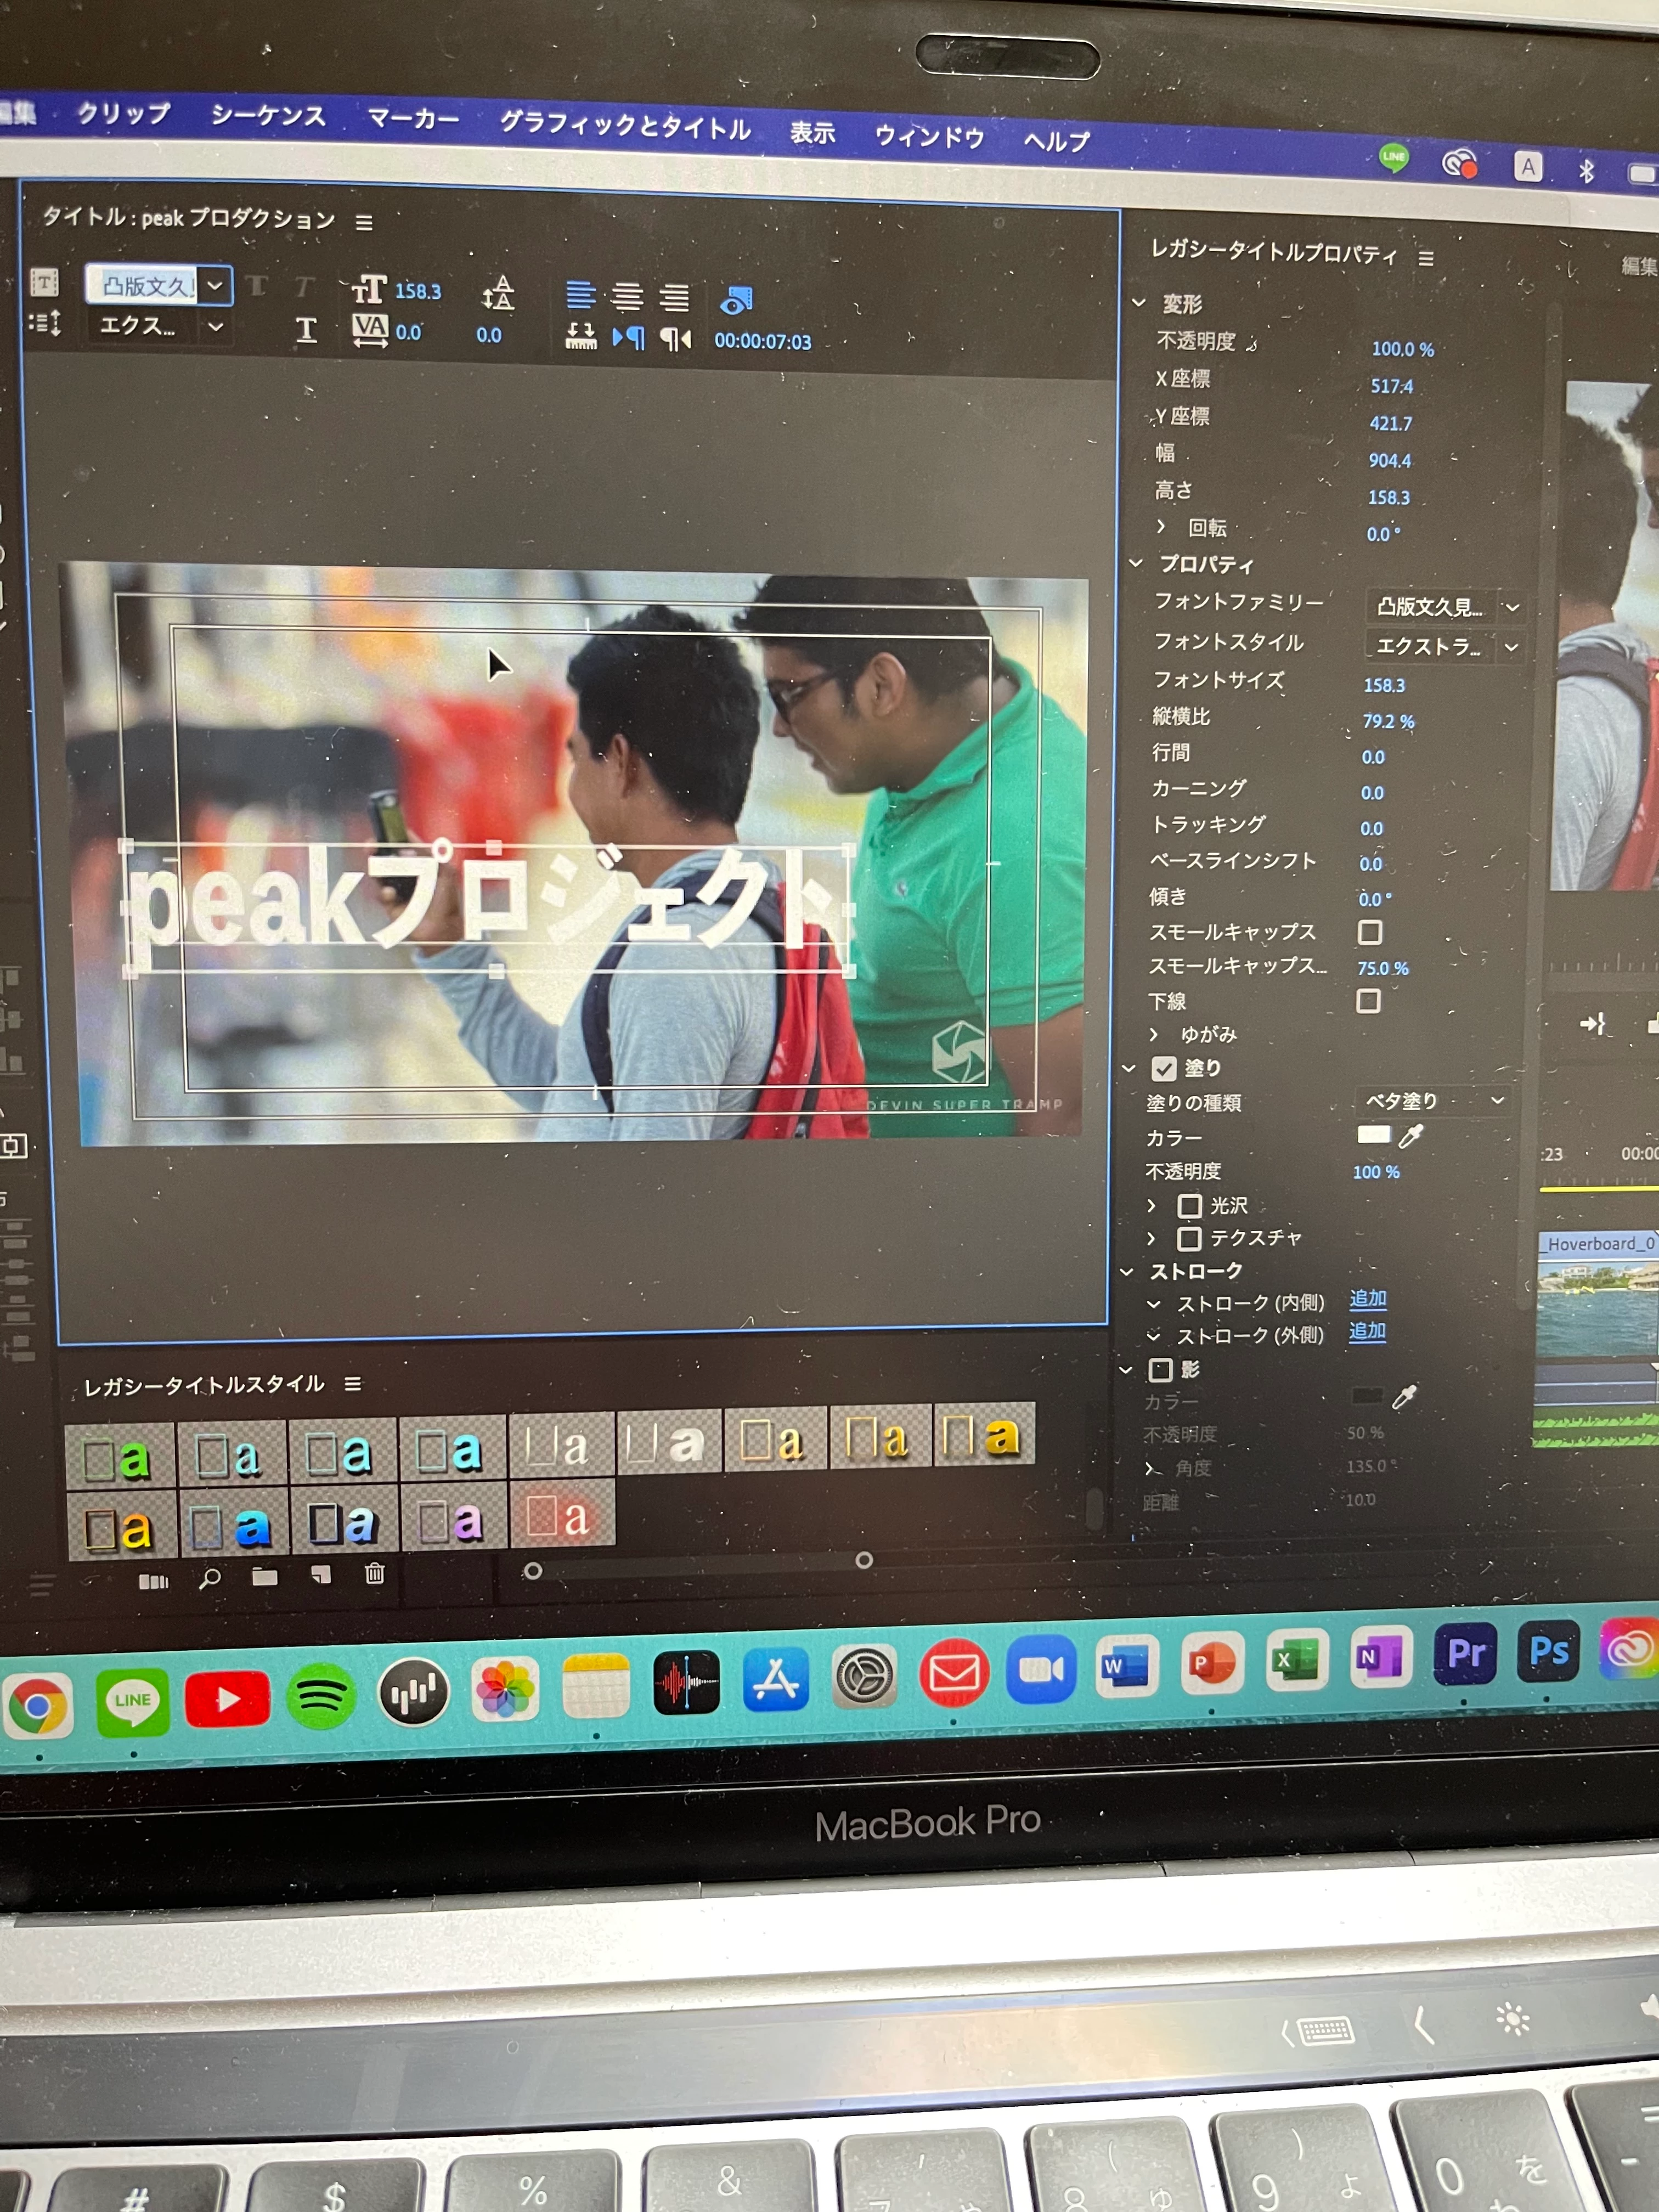
Task: Open the シーケンス menu
Action: click(x=268, y=117)
